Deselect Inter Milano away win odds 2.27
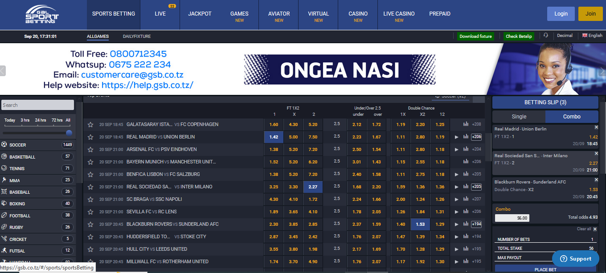This screenshot has height=273, width=606. pos(313,187)
